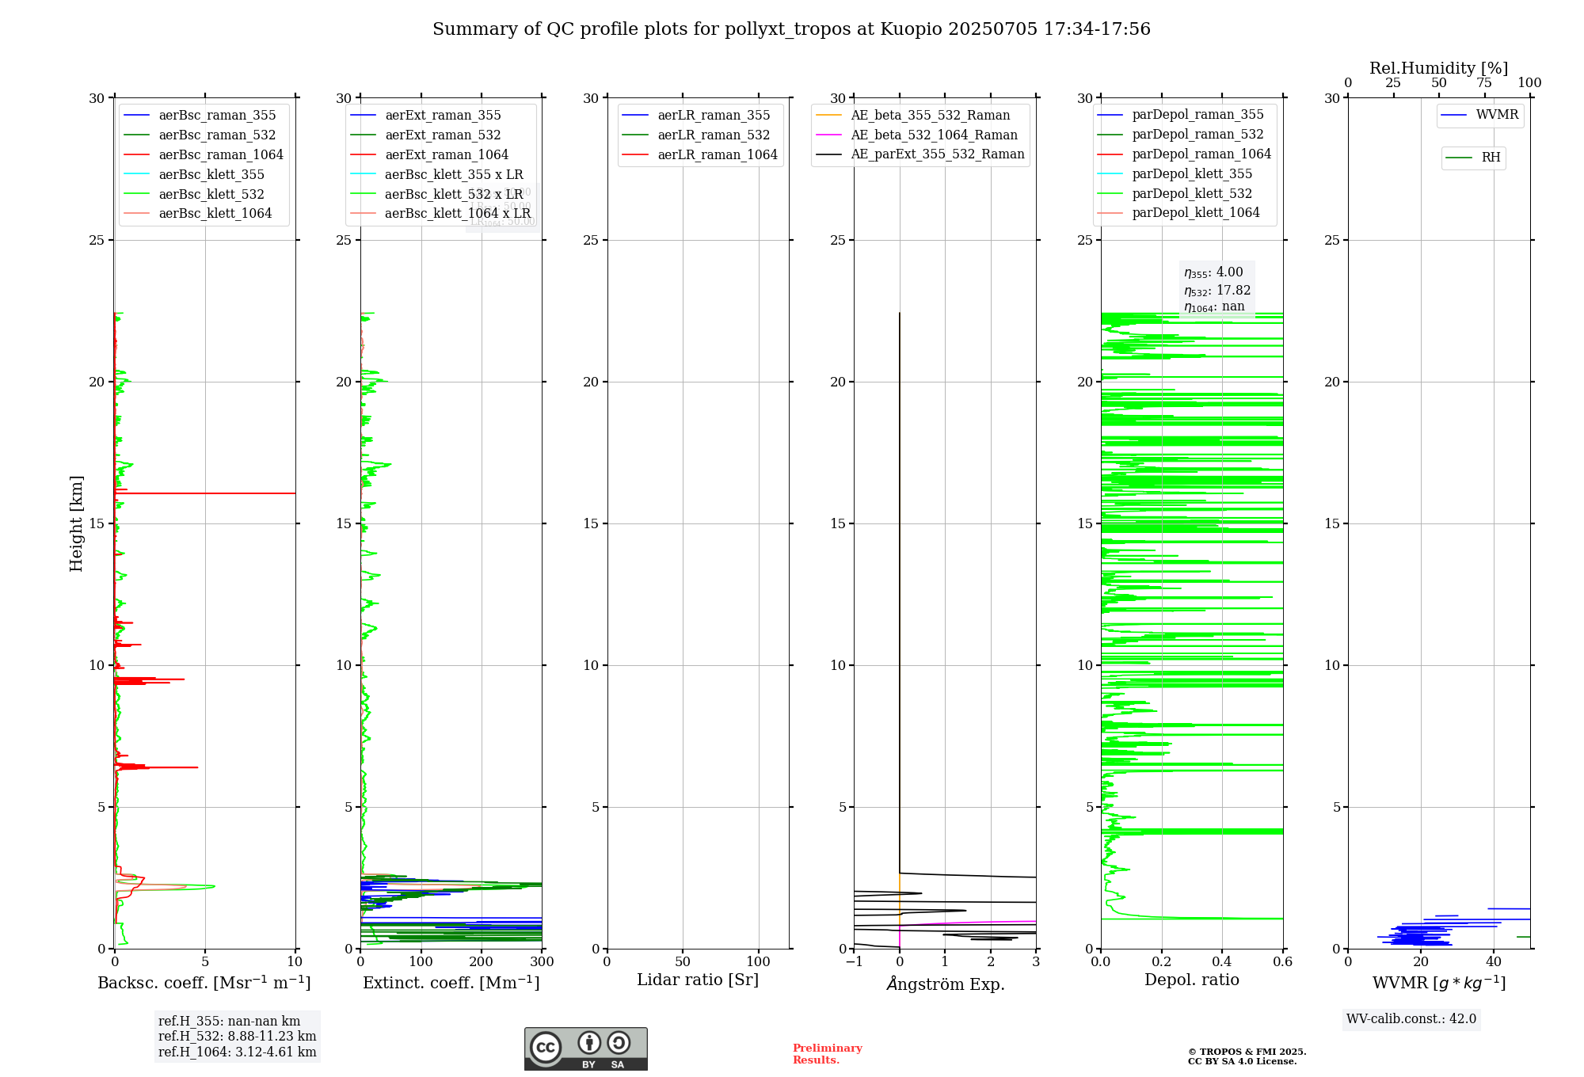Click the plot summary title text
This screenshot has width=1584, height=1077.
(790, 29)
